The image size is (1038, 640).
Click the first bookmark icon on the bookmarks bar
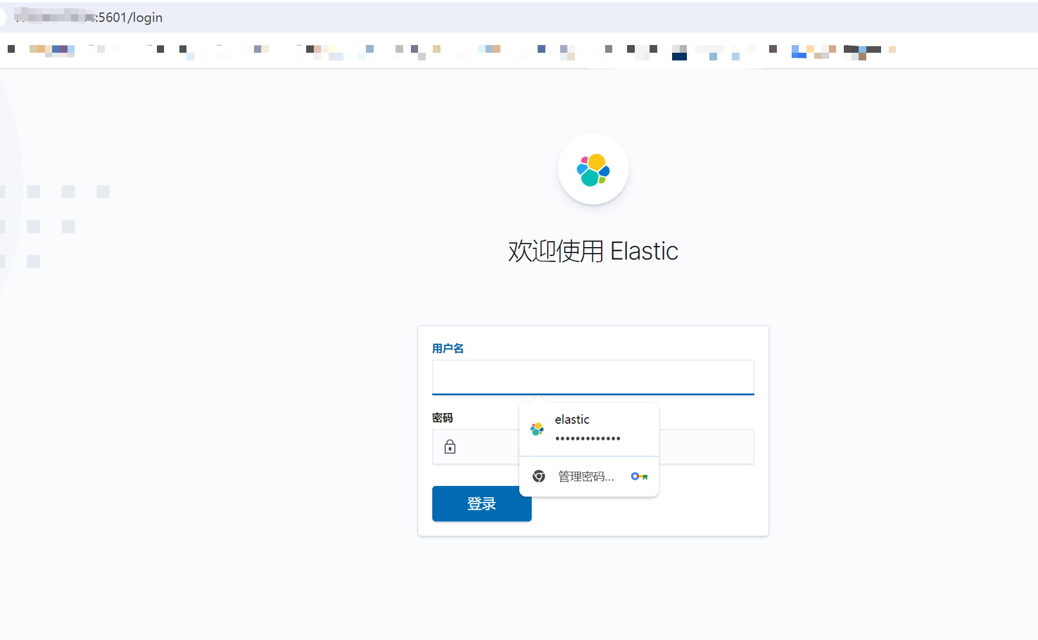(10, 49)
